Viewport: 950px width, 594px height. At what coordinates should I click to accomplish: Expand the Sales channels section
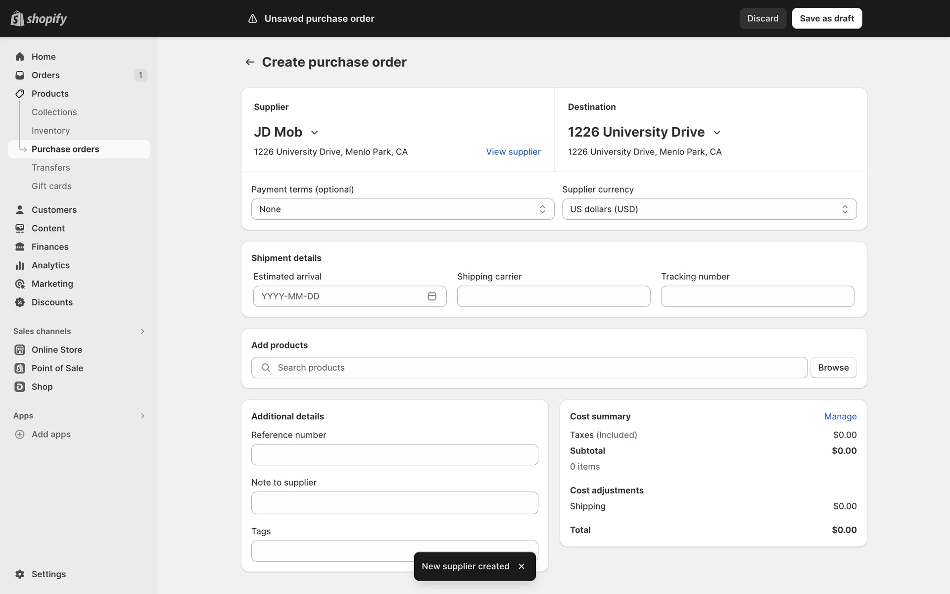pos(142,331)
